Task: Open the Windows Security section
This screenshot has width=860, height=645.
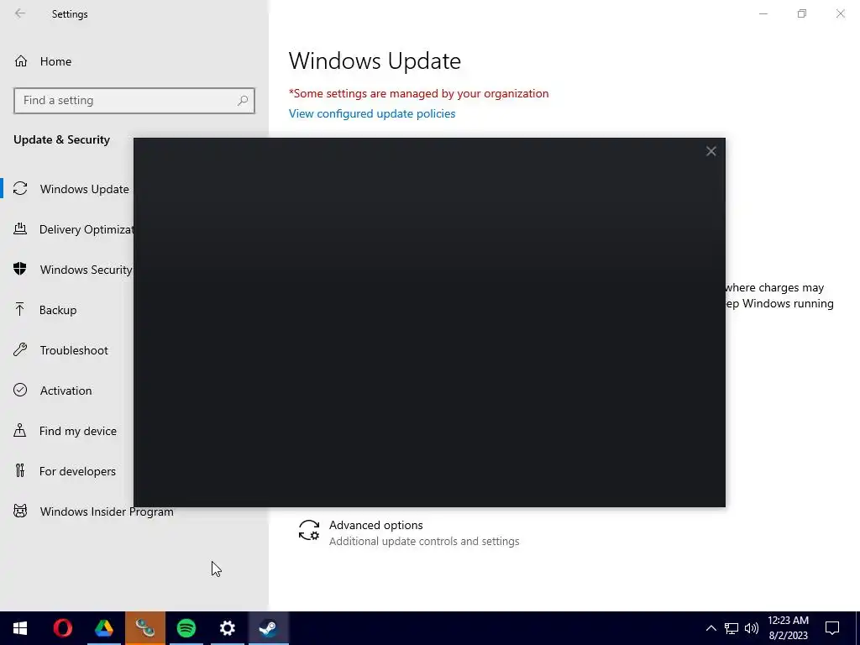Action: click(71, 270)
